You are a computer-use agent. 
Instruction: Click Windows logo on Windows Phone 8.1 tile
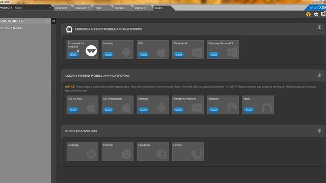coord(232,52)
